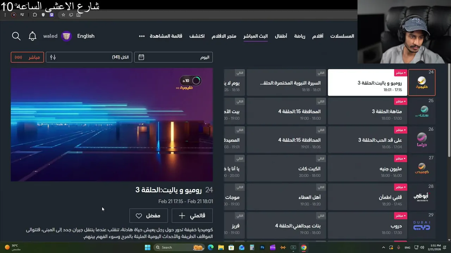Select live program مليون جنيه

367,168
